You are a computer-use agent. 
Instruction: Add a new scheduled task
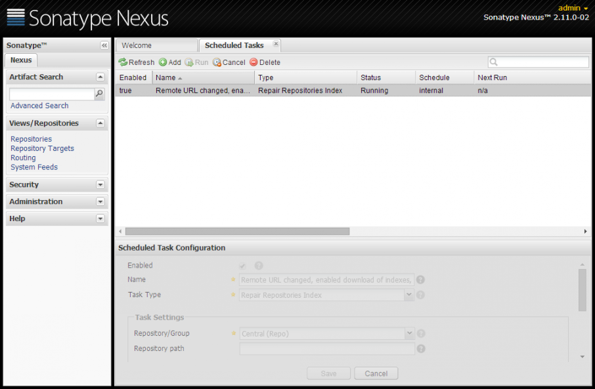pyautogui.click(x=169, y=62)
